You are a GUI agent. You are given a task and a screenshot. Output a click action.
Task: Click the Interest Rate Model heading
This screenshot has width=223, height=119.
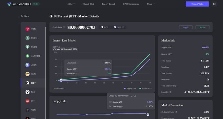64,40
